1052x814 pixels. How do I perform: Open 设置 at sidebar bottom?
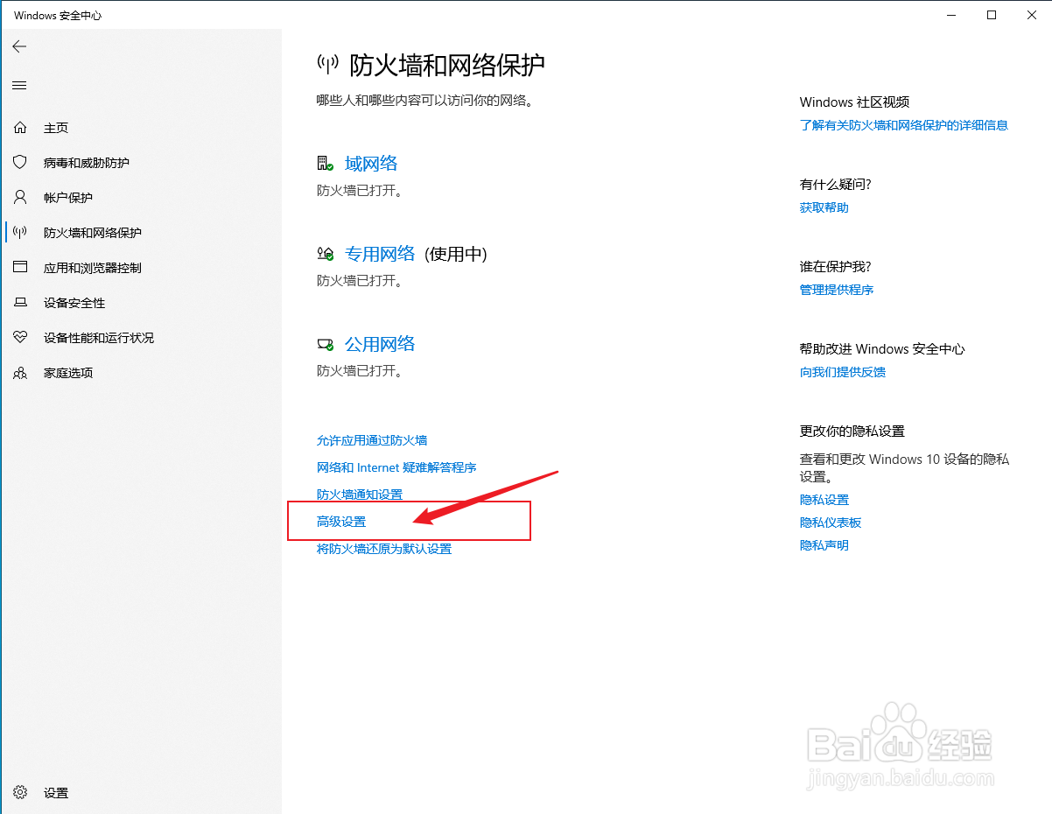(x=56, y=793)
